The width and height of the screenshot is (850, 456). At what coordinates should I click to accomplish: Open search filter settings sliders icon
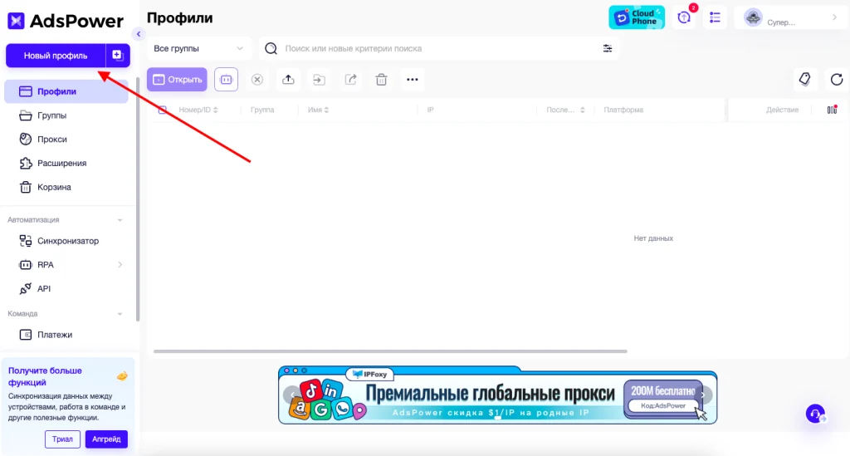[x=608, y=48]
